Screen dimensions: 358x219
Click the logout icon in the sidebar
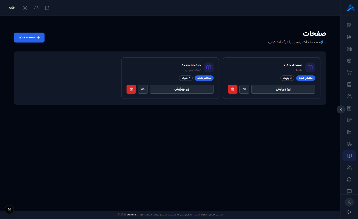349,212
